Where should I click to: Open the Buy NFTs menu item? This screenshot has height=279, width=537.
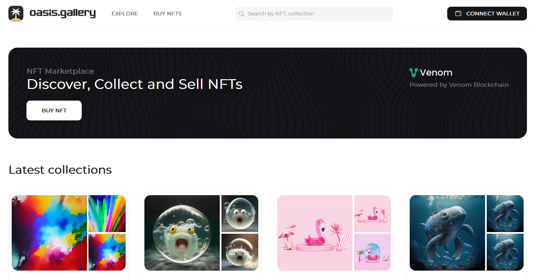click(167, 14)
